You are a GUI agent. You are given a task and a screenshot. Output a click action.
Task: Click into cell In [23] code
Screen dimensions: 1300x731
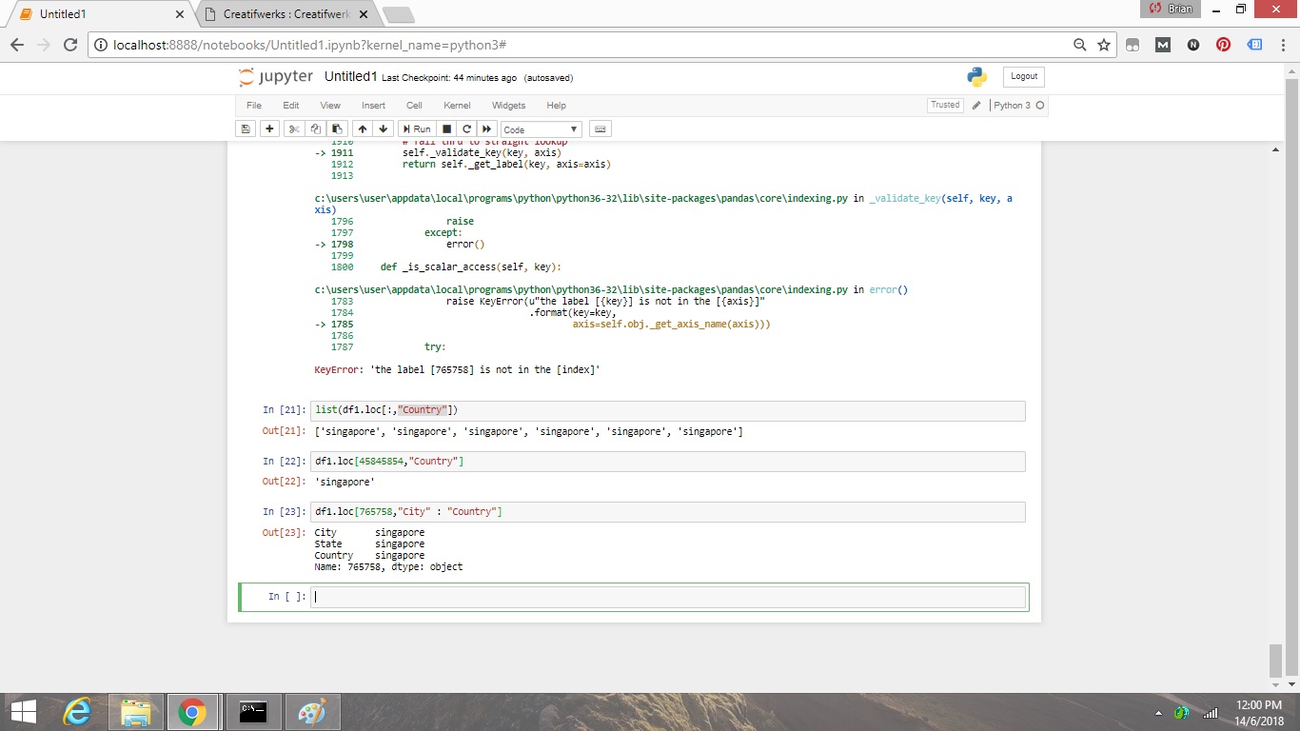(x=668, y=512)
